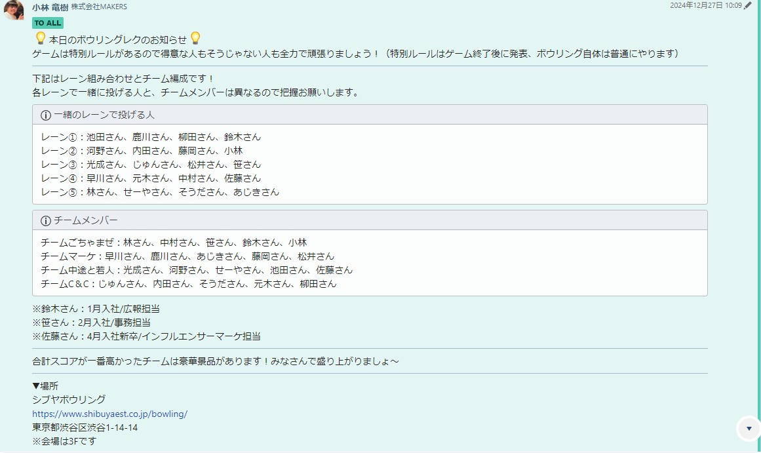
Task: Click the sender's profile avatar
Action: [14, 10]
